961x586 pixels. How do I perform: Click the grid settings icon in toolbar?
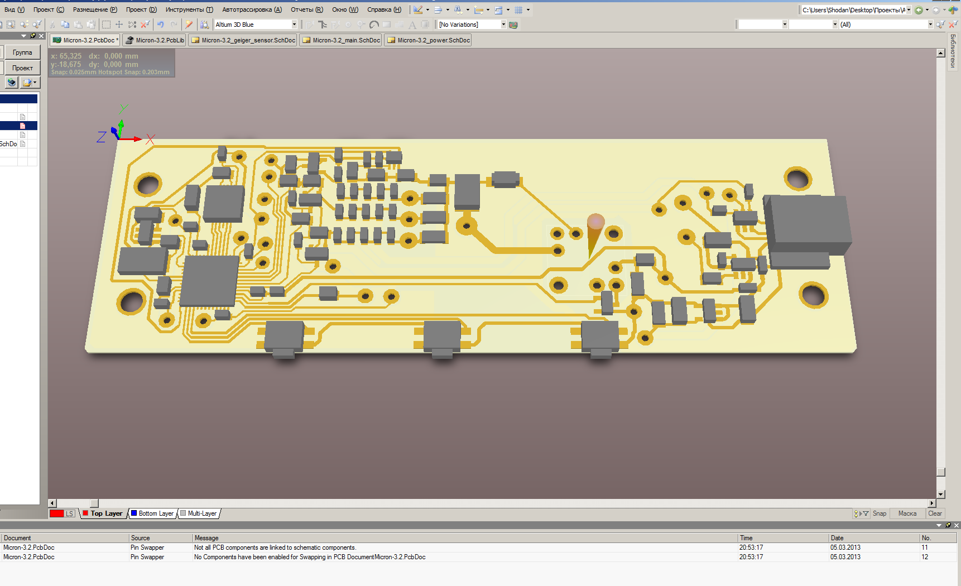pos(518,10)
